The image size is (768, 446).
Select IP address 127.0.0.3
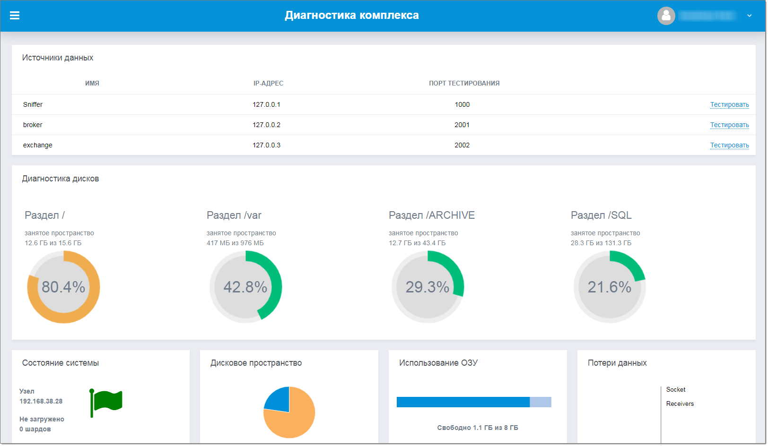tap(266, 145)
